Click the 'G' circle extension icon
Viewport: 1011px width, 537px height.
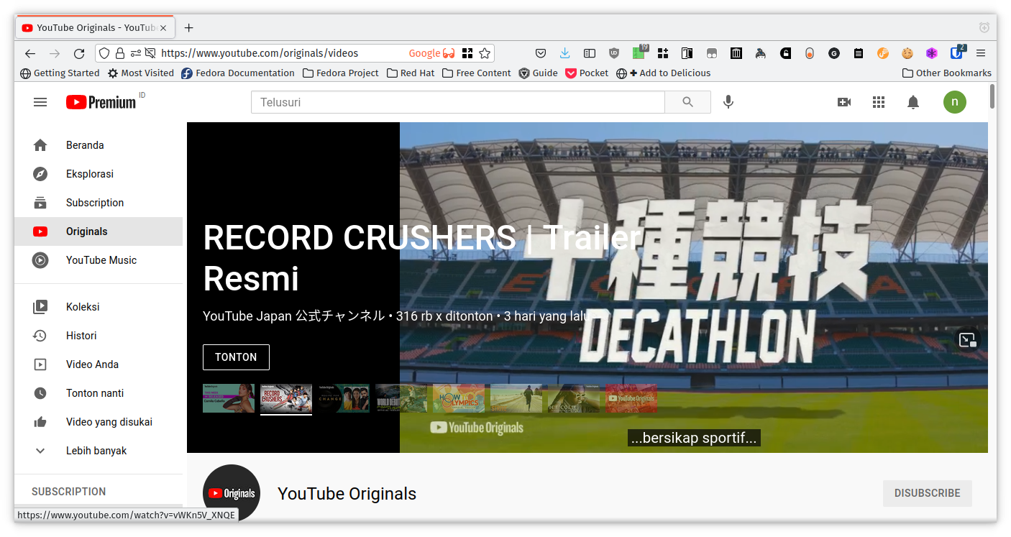[x=834, y=53]
